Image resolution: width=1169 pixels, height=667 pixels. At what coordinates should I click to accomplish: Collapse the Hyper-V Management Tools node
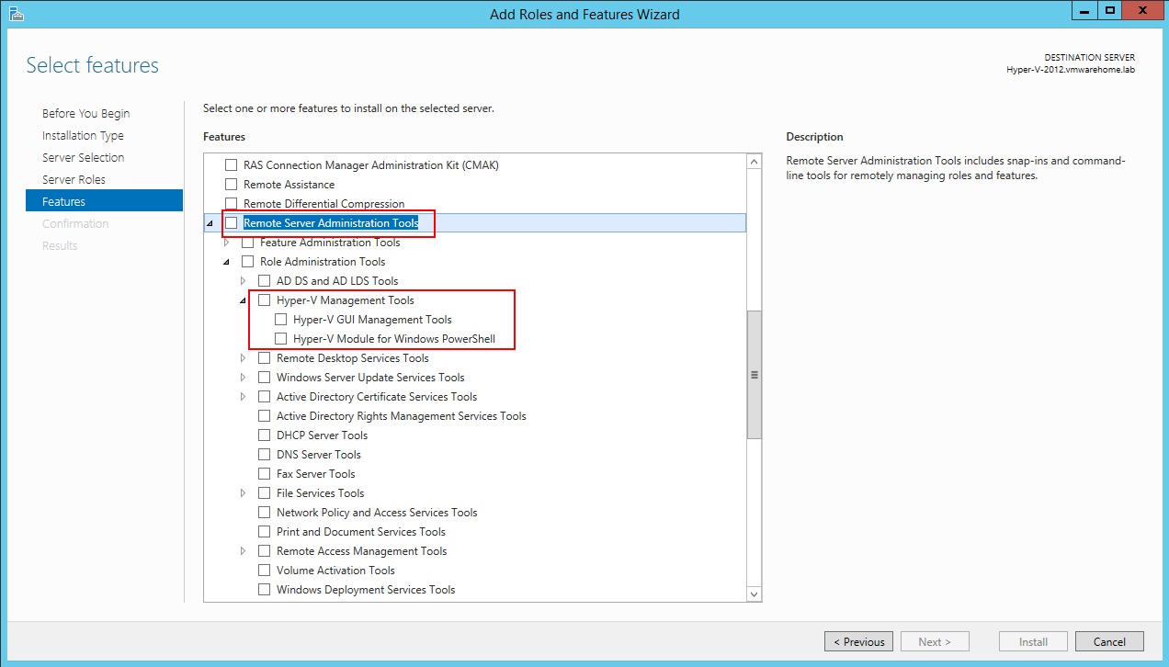tap(244, 300)
